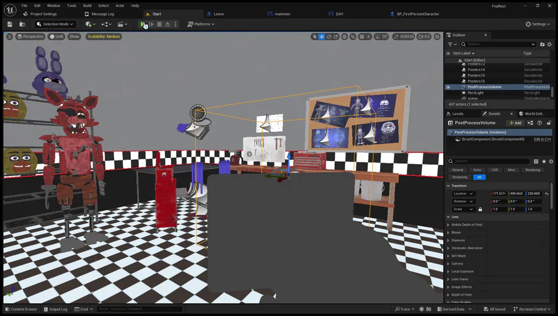Save the current level with the floppy icon
The image size is (558, 316).
click(x=9, y=24)
